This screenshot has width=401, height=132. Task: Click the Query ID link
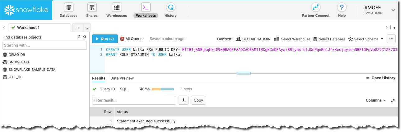[107, 89]
